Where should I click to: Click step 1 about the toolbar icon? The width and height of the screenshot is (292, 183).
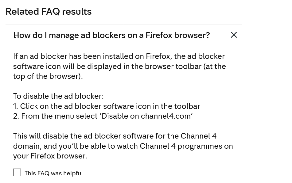[107, 106]
